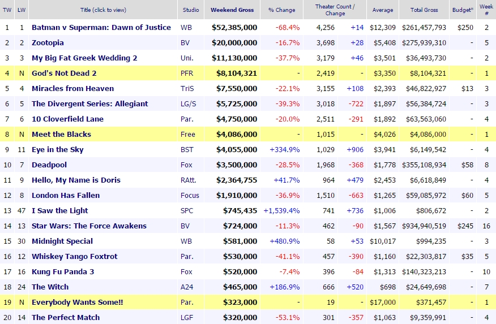Select the RAtt. studio cell

point(188,180)
